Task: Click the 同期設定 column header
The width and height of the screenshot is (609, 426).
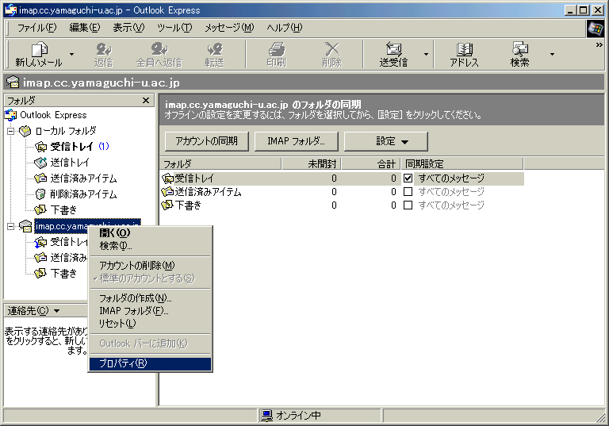Action: [x=462, y=163]
